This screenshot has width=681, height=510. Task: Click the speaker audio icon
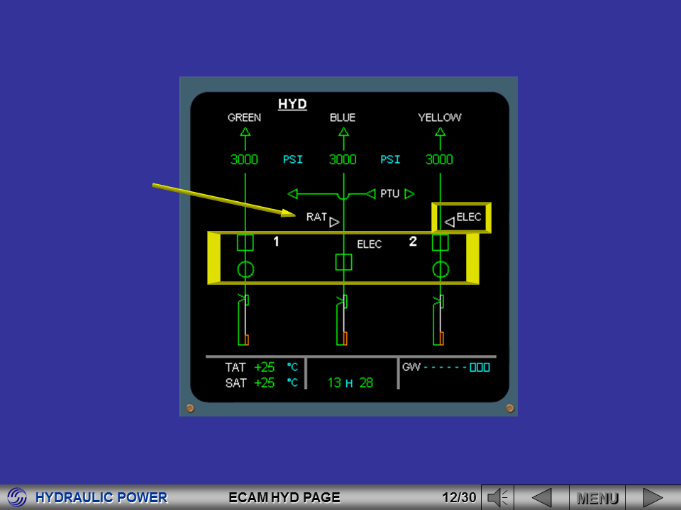[499, 497]
